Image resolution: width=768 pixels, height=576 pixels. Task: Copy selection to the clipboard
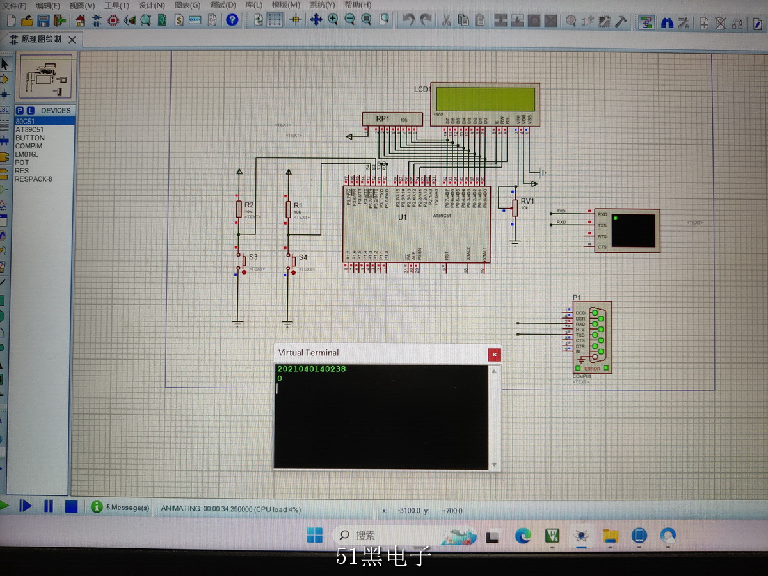pyautogui.click(x=463, y=20)
